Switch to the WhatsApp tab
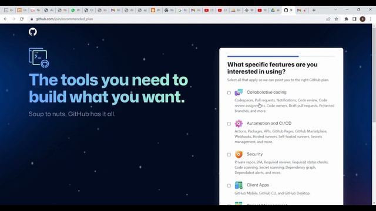Viewport: 376px width, 211px height. pyautogui.click(x=75, y=11)
